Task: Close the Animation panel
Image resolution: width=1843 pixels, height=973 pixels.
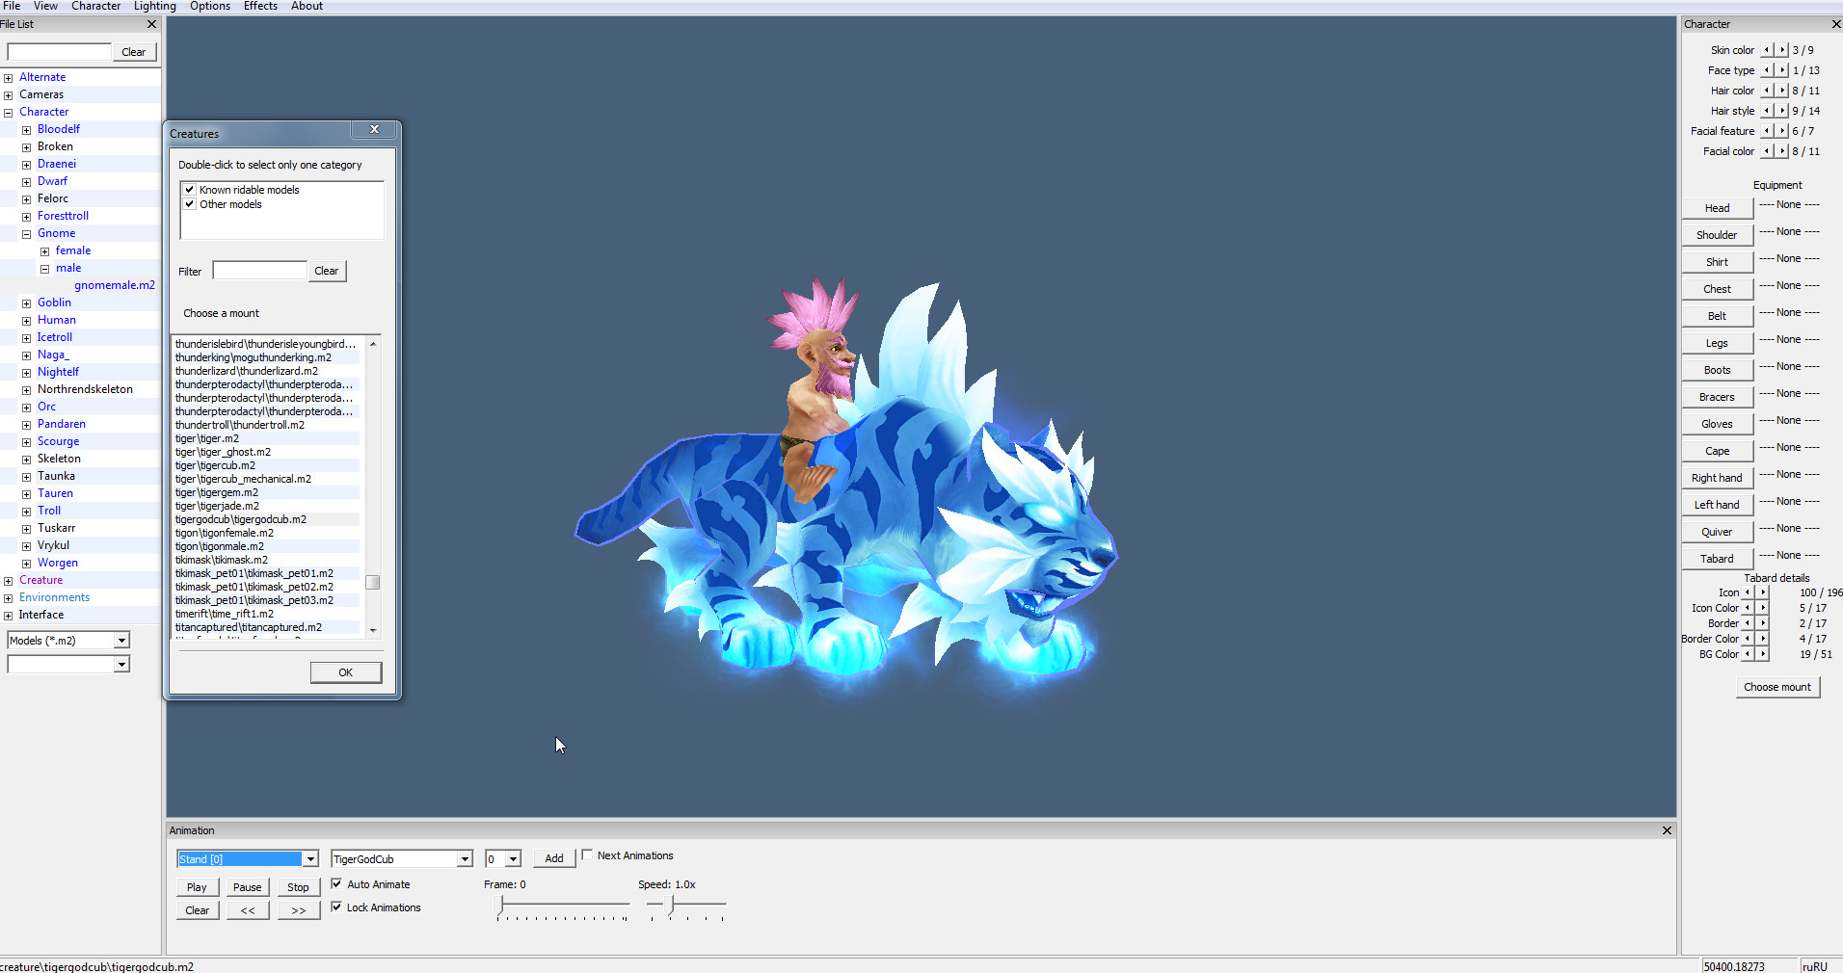Action: [1667, 830]
